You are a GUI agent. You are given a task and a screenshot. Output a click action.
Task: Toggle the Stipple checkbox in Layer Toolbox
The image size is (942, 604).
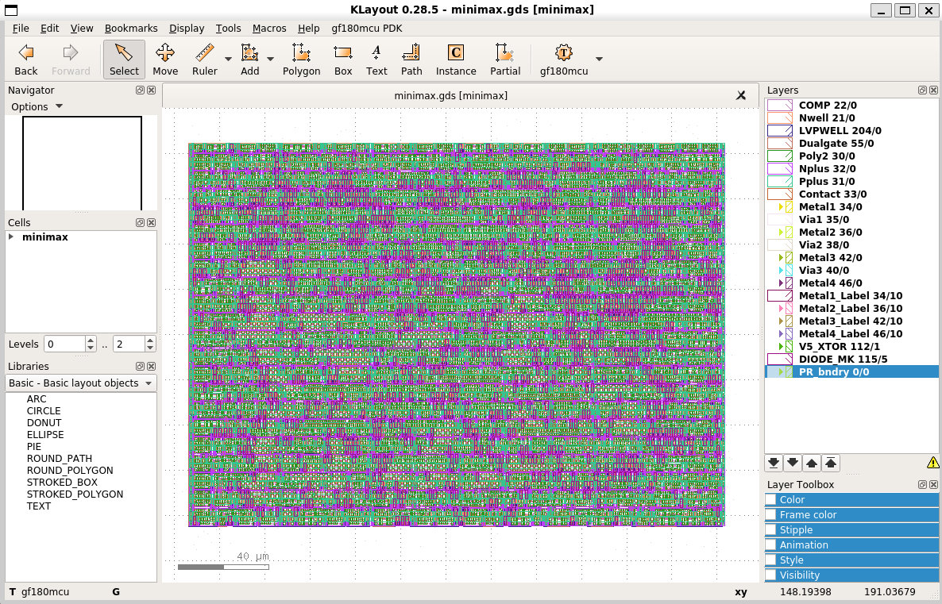(771, 530)
